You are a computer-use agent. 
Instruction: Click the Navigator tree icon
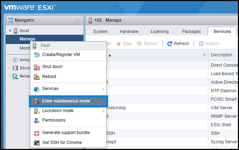[10, 20]
